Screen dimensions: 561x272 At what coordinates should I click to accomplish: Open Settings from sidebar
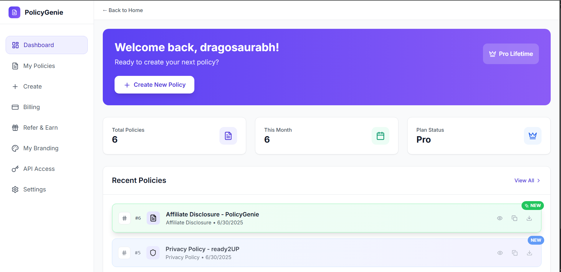coord(47,189)
